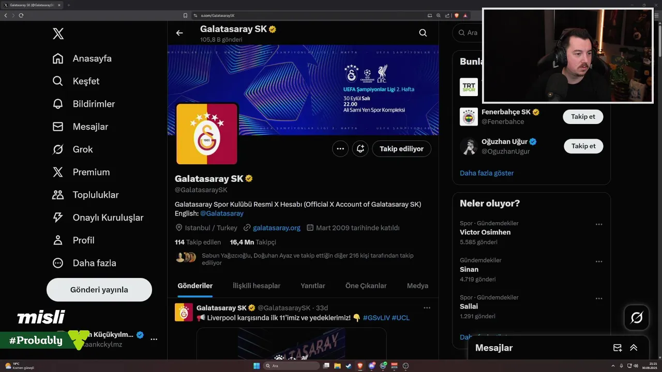Go to Profil in the sidebar
This screenshot has height=372, width=662.
click(x=73, y=240)
